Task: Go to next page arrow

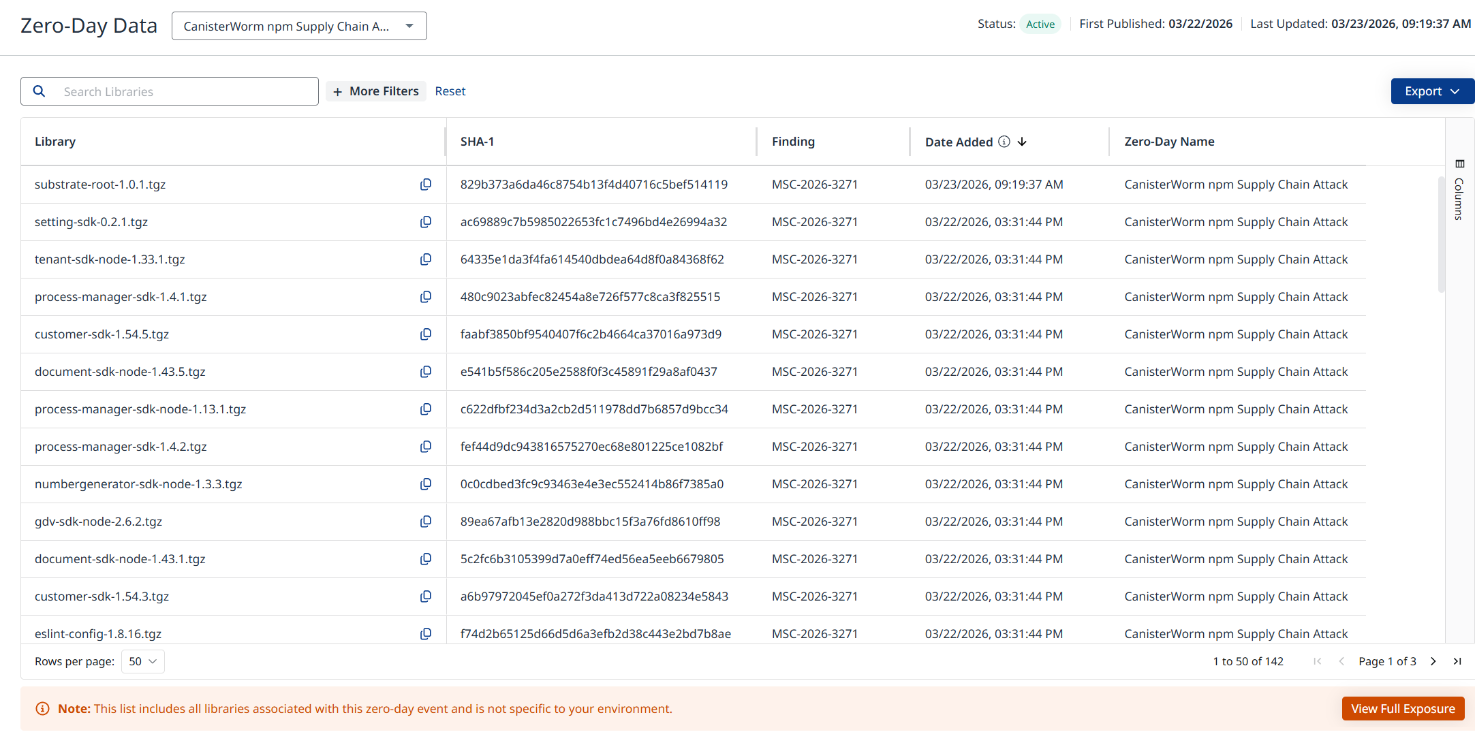Action: (x=1433, y=661)
